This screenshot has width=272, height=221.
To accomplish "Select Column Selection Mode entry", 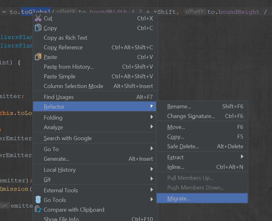I will (x=73, y=86).
